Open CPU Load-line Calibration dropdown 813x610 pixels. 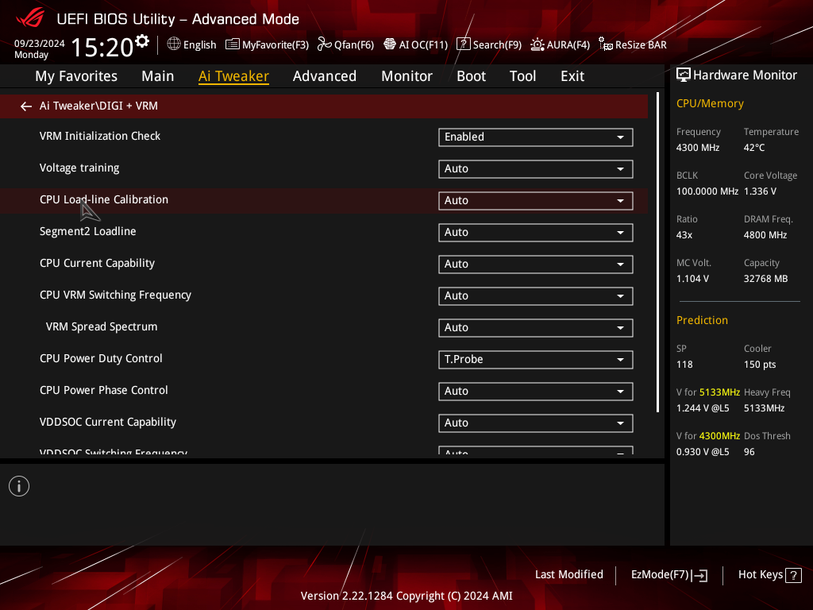(x=536, y=201)
